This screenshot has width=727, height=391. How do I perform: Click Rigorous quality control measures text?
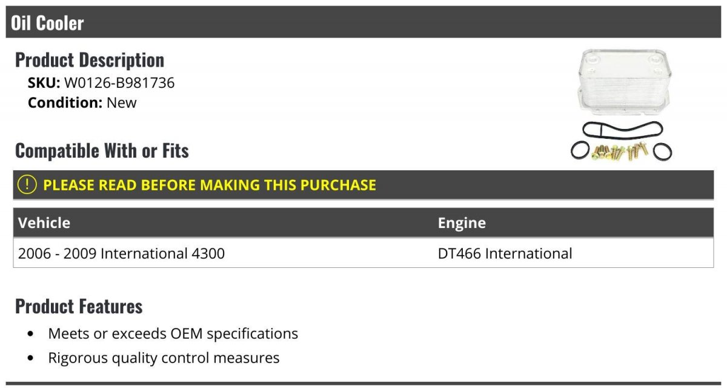(x=164, y=358)
